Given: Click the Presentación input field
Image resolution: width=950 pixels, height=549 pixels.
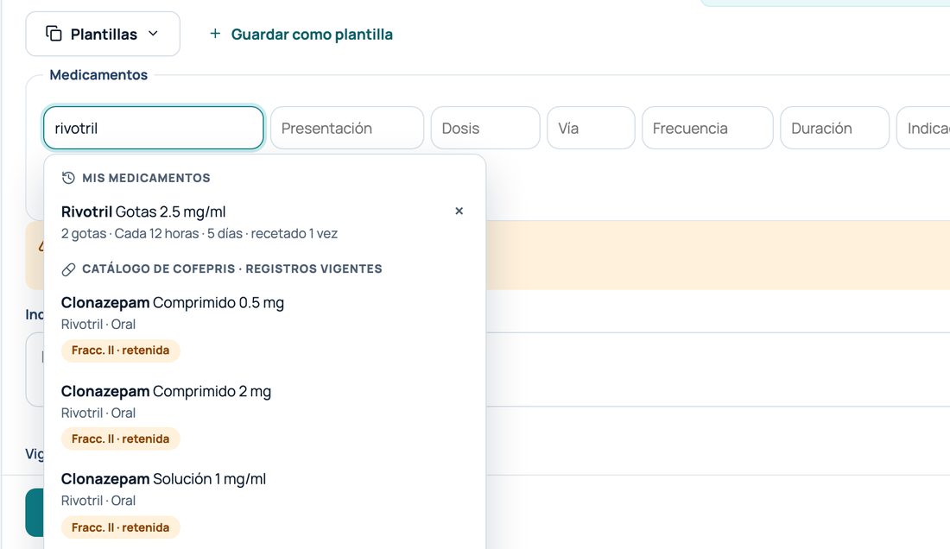Looking at the screenshot, I should coord(346,128).
